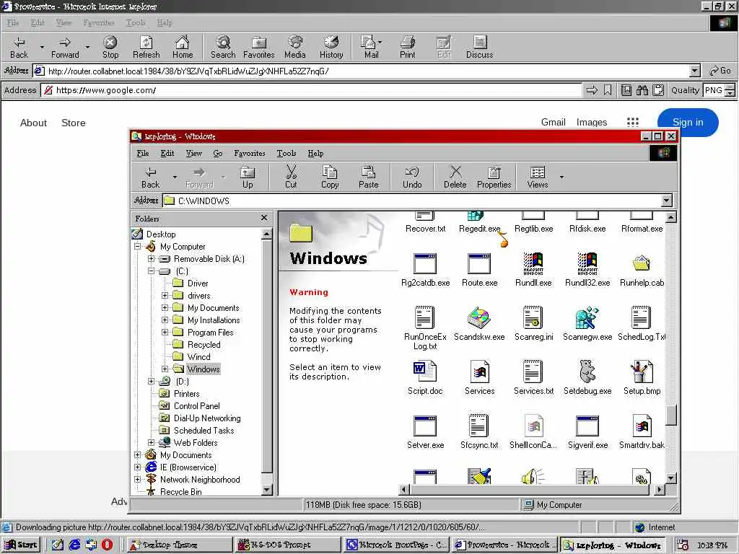
Task: Click Delete in the Explorer toolbar
Action: 455,177
